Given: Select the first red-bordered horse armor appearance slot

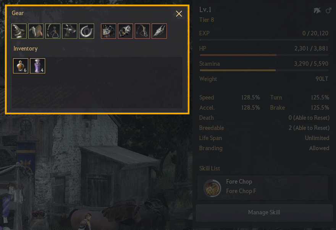Looking at the screenshot, I should (x=108, y=31).
